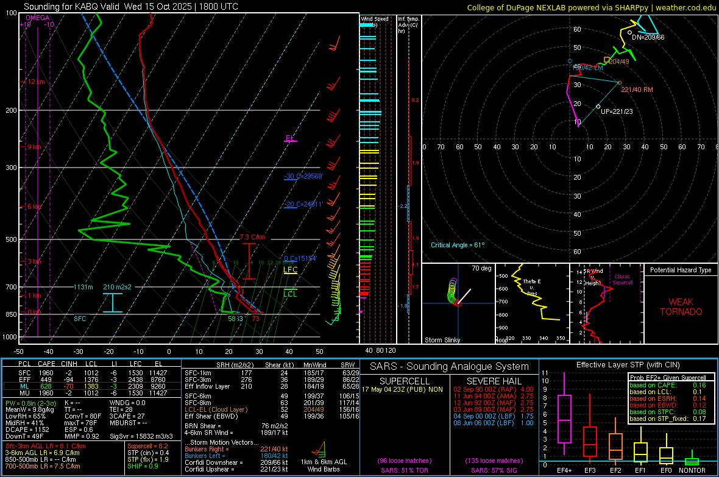Image resolution: width=719 pixels, height=477 pixels.
Task: Click the Wind Speed panel header
Action: 375,19
